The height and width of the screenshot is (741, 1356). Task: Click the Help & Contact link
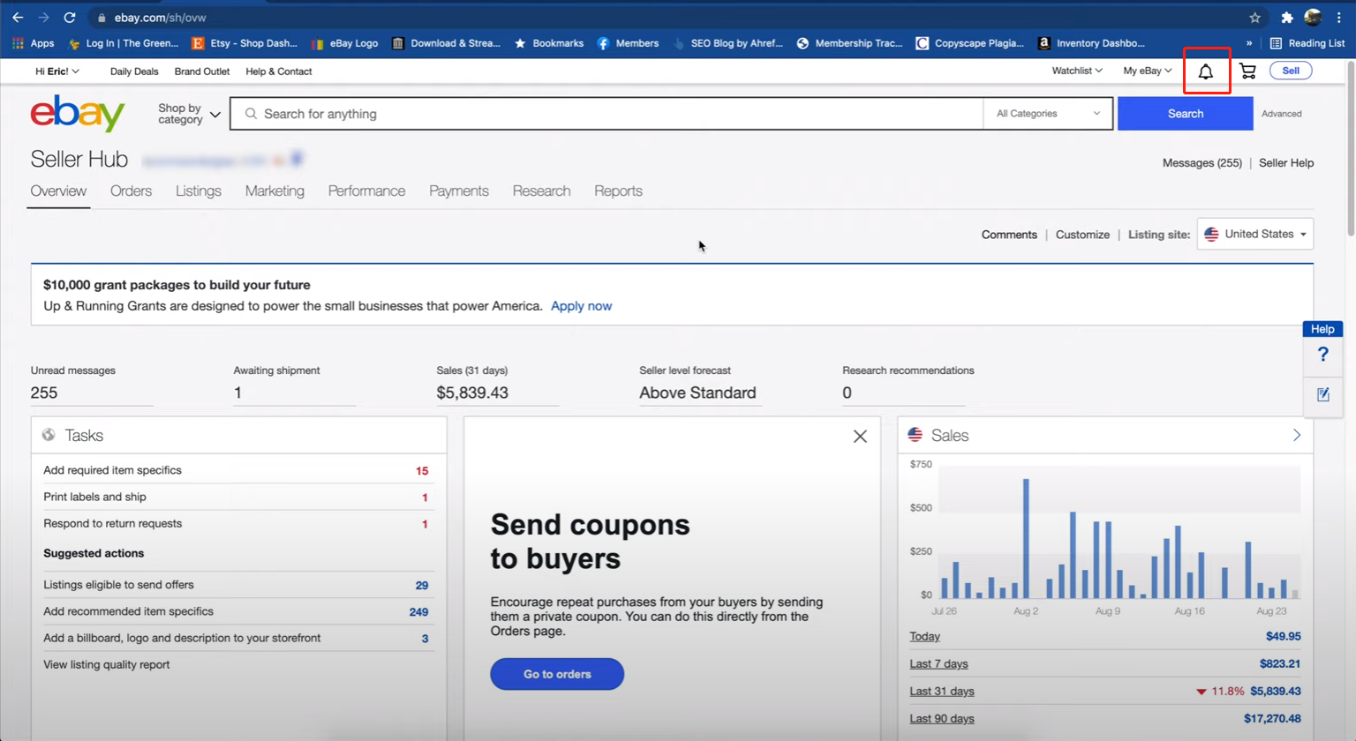click(x=278, y=71)
